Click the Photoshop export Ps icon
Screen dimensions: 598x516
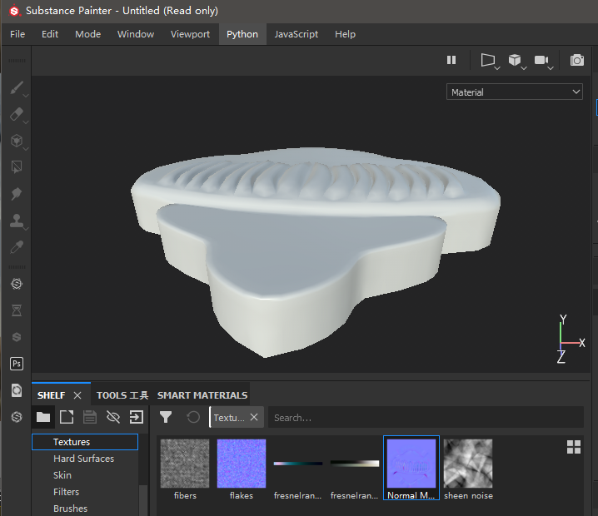[17, 364]
